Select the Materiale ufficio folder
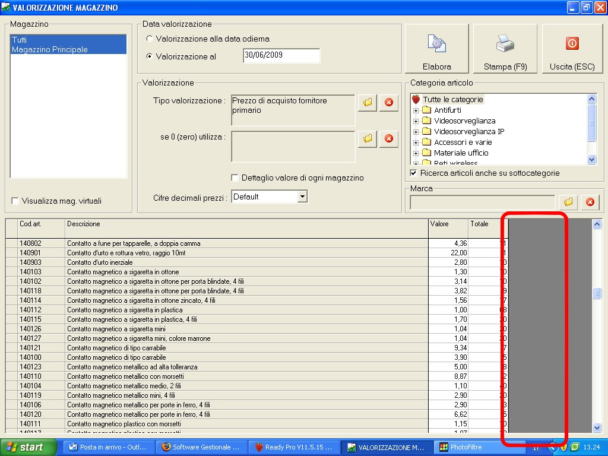Viewport: 608px width, 456px height. [x=461, y=153]
